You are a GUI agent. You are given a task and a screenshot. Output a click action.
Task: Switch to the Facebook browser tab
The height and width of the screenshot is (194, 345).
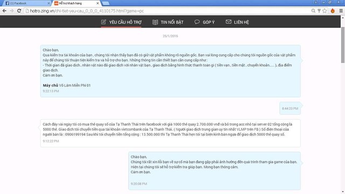tap(26, 3)
